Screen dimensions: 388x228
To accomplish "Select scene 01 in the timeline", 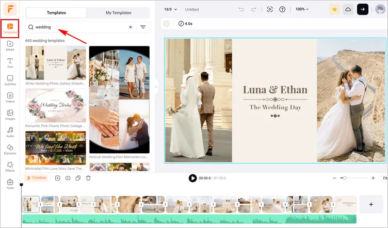I will tap(31, 204).
